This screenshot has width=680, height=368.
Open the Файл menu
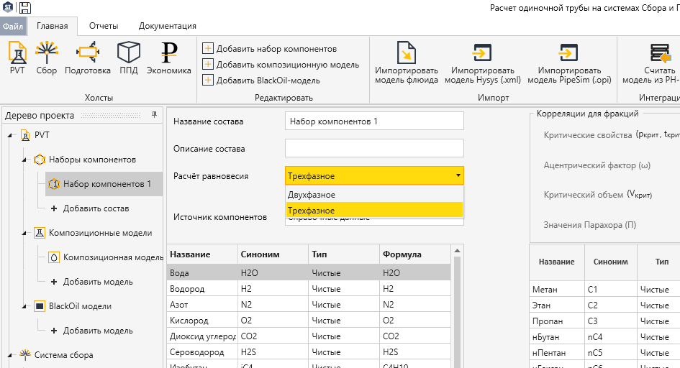pos(13,26)
